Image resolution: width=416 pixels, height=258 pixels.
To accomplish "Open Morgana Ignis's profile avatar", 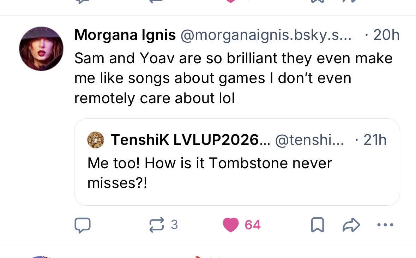I will (41, 49).
